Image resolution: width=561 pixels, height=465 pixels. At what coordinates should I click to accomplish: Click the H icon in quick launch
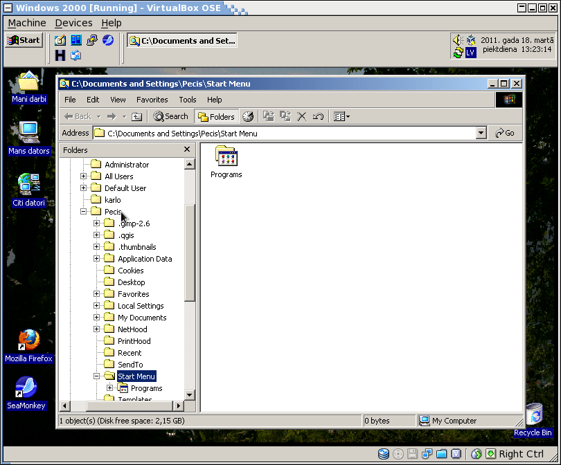pos(60,55)
